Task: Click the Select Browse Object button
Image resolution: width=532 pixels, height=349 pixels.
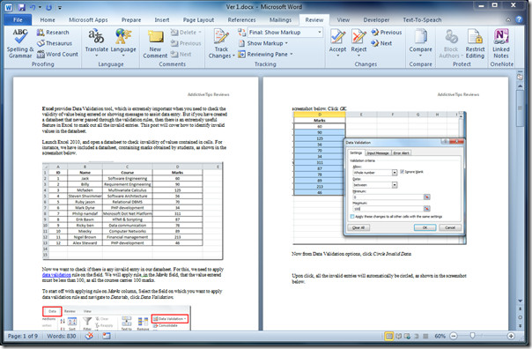Action: tap(520, 317)
